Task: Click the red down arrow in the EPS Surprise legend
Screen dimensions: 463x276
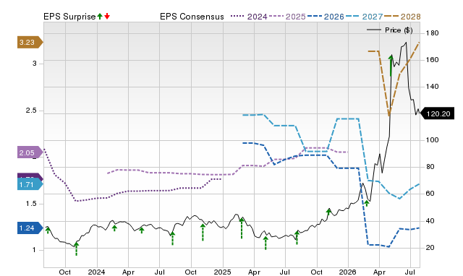Action: click(x=107, y=17)
